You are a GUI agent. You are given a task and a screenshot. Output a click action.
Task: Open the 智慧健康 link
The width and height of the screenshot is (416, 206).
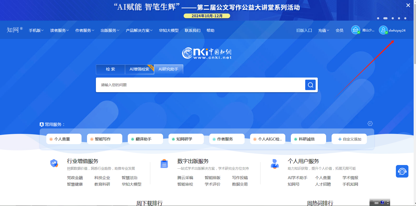point(75,184)
